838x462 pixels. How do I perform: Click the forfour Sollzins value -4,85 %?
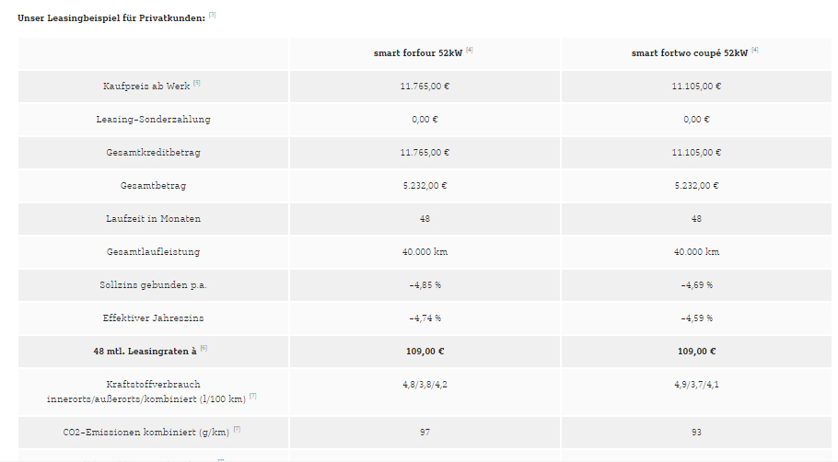point(425,285)
